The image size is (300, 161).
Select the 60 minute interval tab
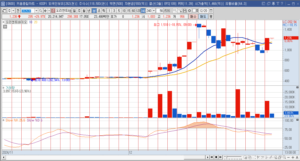tap(133, 11)
